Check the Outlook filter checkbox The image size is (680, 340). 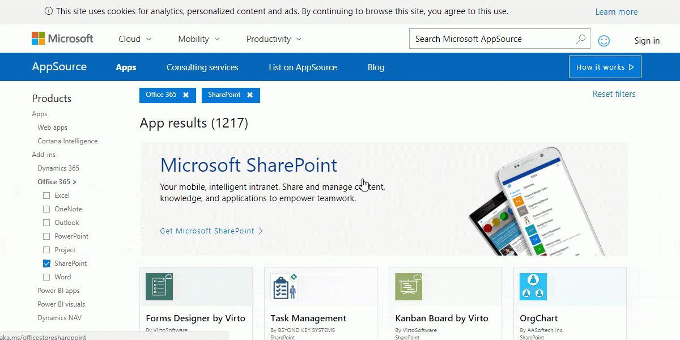pos(46,223)
